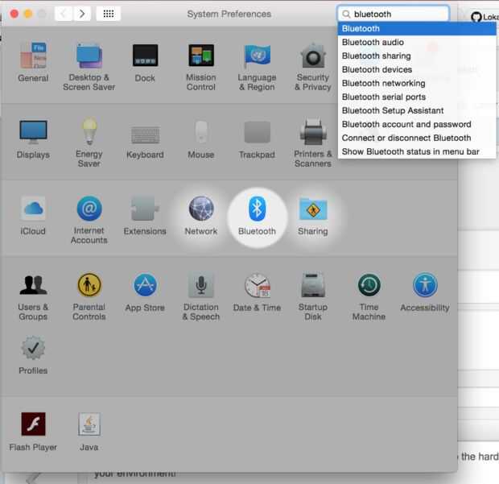Screen dimensions: 499x484
Task: Open the Network preferences pane
Action: pyautogui.click(x=201, y=215)
